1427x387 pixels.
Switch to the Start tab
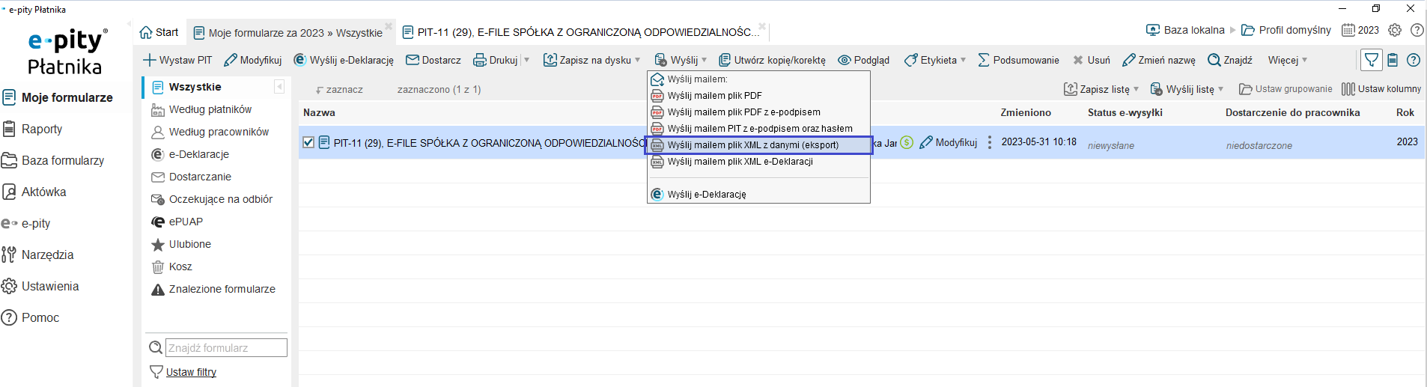pyautogui.click(x=159, y=32)
